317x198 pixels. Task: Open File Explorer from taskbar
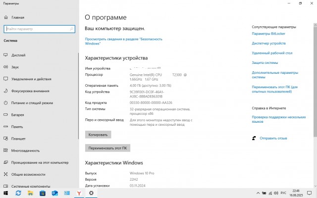(30, 193)
